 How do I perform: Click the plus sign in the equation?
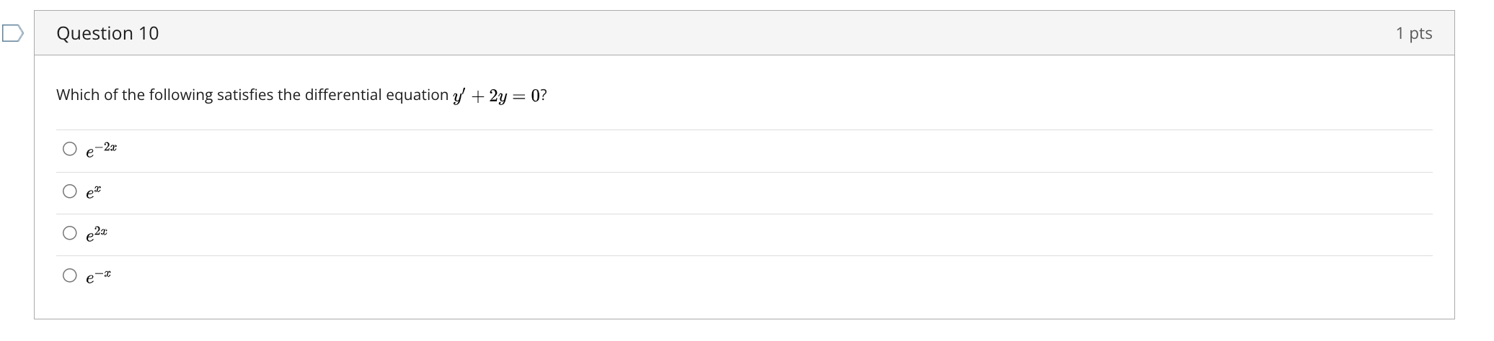477,96
